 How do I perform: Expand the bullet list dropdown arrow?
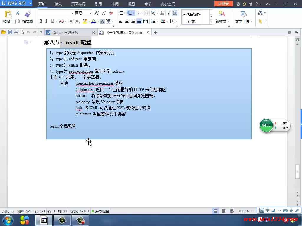(125, 13)
